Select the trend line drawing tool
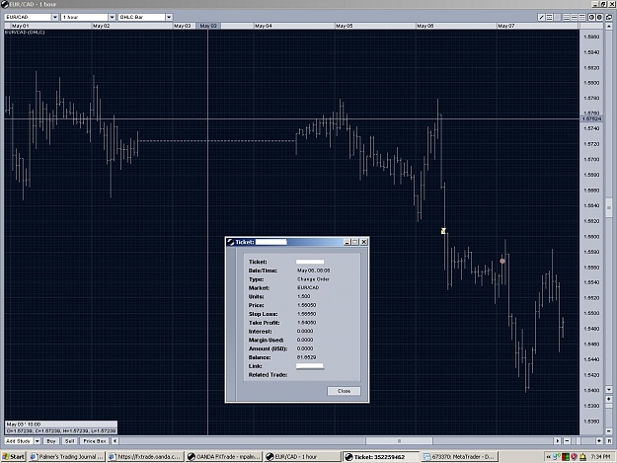The height and width of the screenshot is (463, 617). tap(541, 17)
